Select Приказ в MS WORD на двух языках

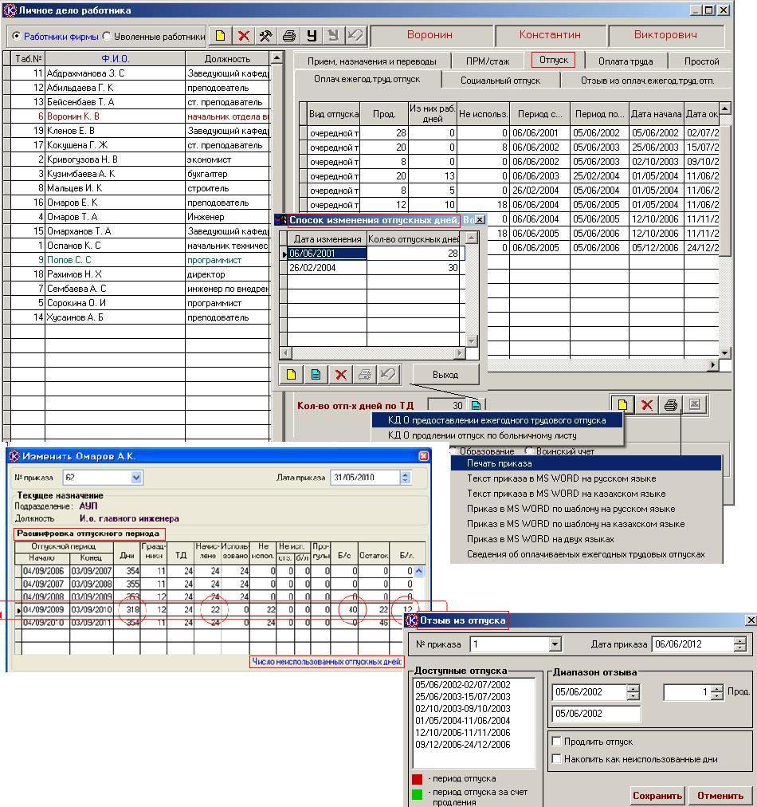[586, 539]
